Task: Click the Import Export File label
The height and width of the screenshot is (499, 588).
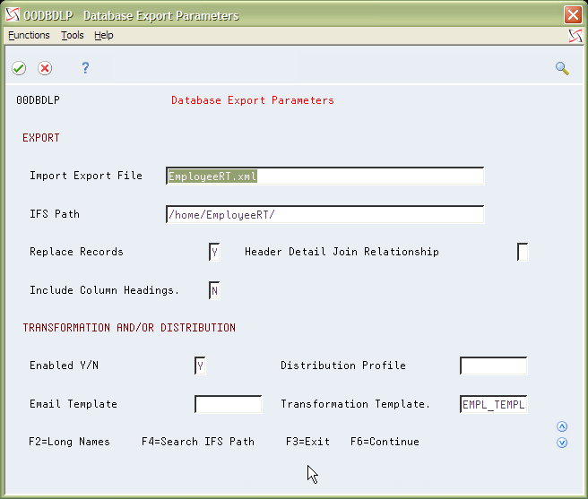Action: click(86, 176)
